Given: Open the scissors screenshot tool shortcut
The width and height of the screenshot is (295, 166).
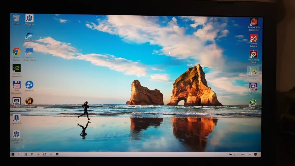Looking at the screenshot, I should [x=29, y=54].
